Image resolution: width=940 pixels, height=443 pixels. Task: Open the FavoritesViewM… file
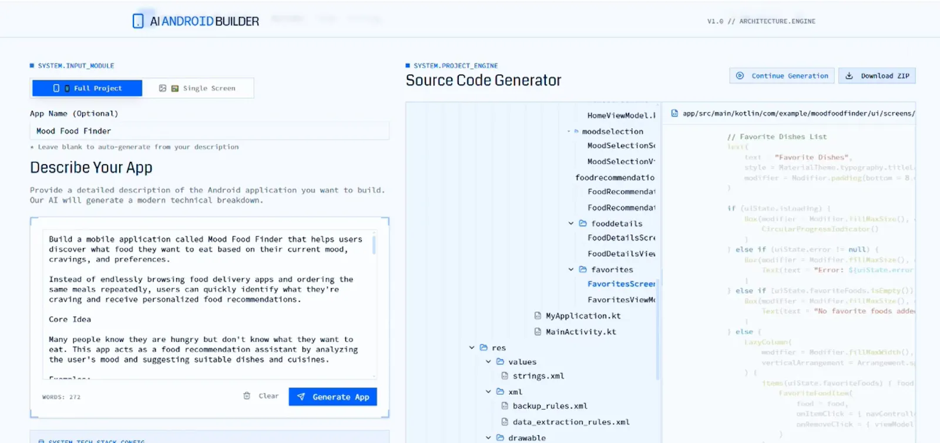[621, 299]
